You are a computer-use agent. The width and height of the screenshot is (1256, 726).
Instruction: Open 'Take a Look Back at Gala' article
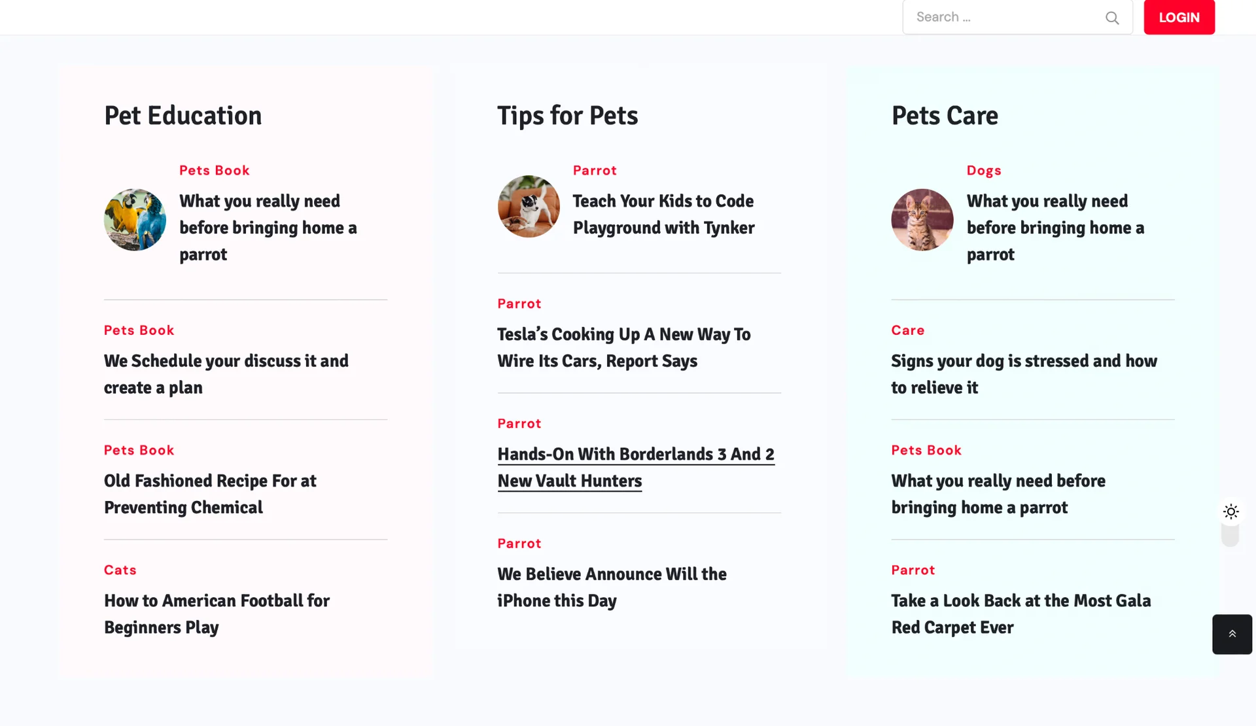(1020, 614)
